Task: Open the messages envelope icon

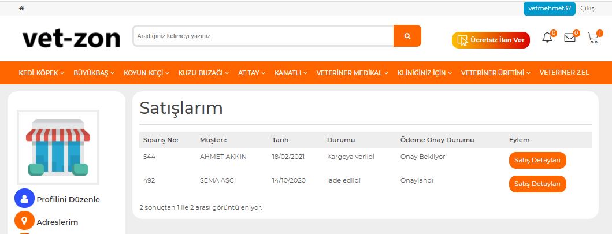Action: coord(570,38)
